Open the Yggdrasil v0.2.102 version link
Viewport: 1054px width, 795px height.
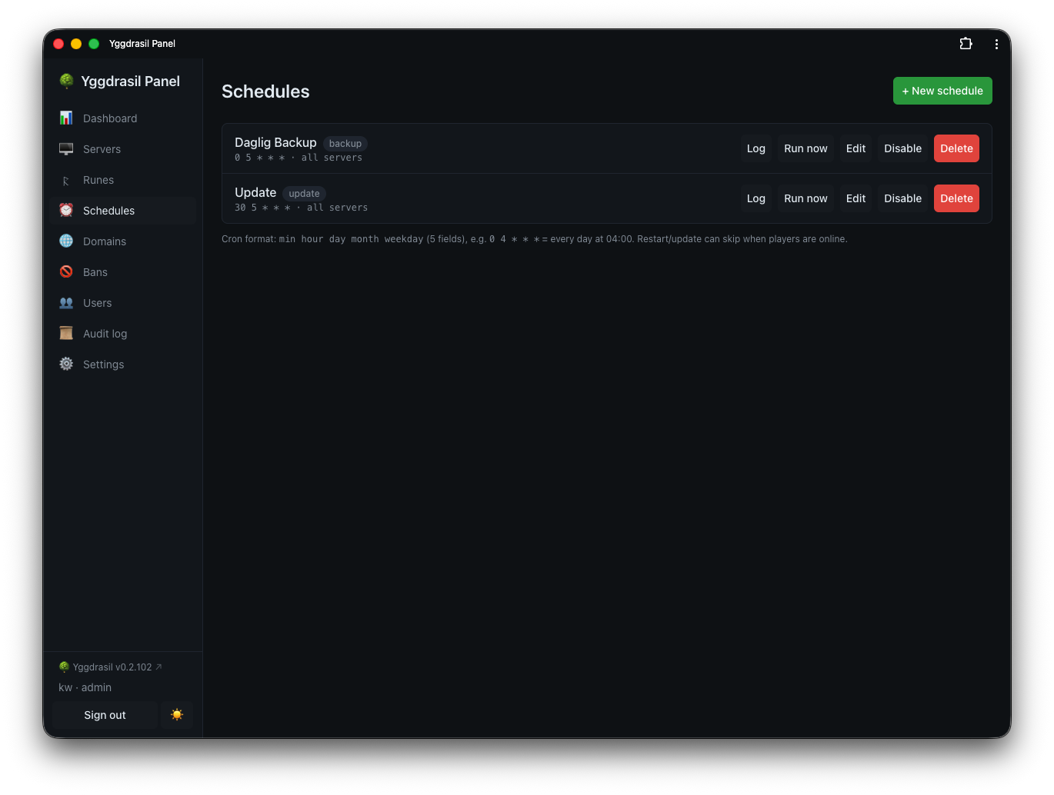111,667
